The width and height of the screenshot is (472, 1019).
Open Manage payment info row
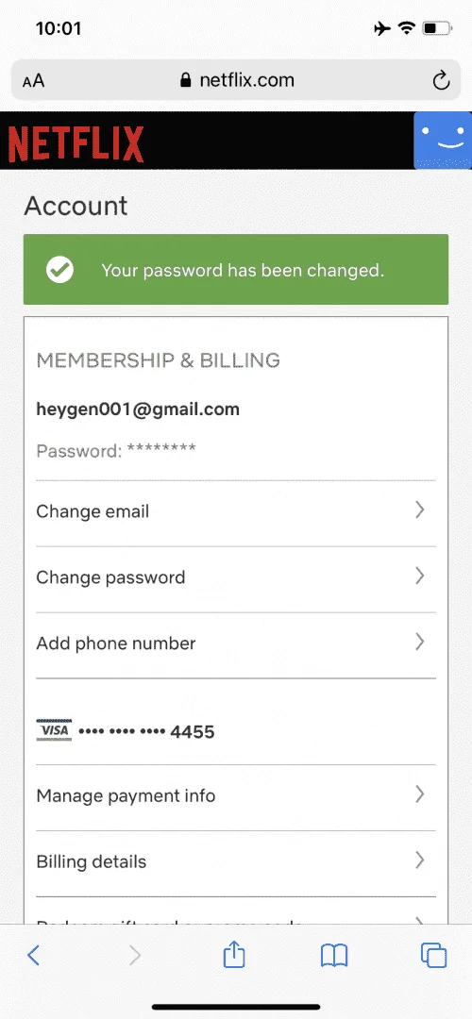tap(236, 796)
